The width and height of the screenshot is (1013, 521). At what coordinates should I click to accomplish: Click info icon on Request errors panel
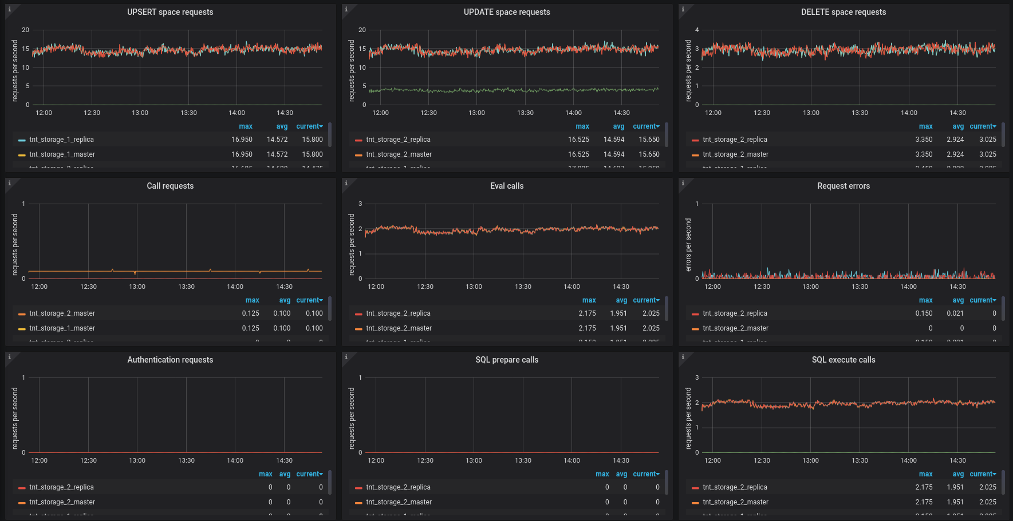point(683,183)
